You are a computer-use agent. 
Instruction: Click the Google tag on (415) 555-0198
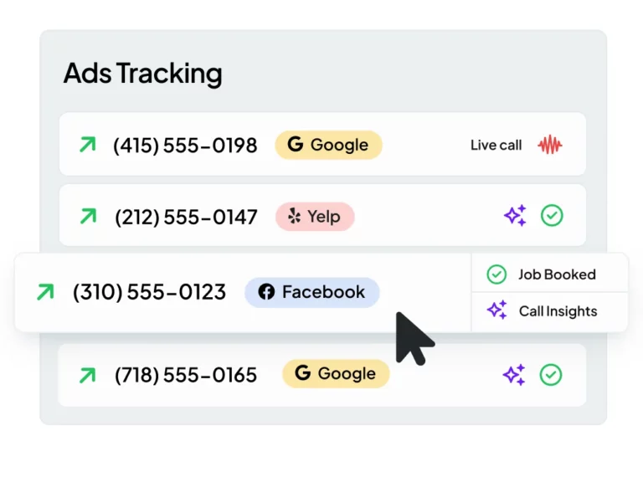[328, 145]
